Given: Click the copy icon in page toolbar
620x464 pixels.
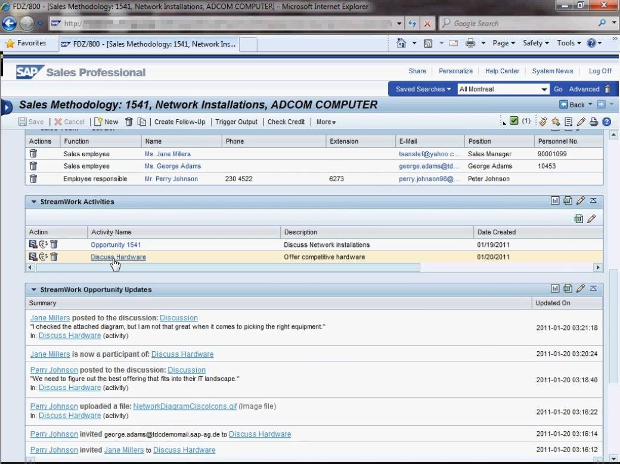Looking at the screenshot, I should point(141,122).
